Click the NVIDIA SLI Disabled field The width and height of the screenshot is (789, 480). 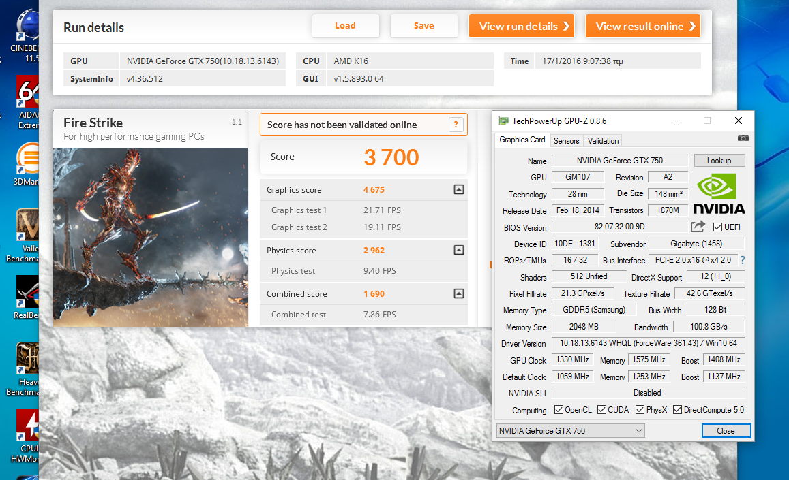pyautogui.click(x=648, y=393)
